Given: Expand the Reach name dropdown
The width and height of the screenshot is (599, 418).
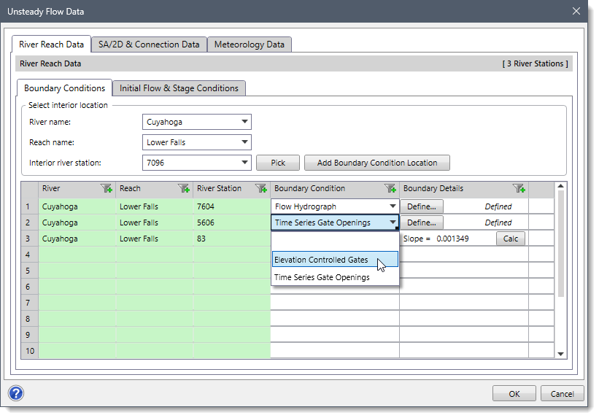Looking at the screenshot, I should [244, 142].
